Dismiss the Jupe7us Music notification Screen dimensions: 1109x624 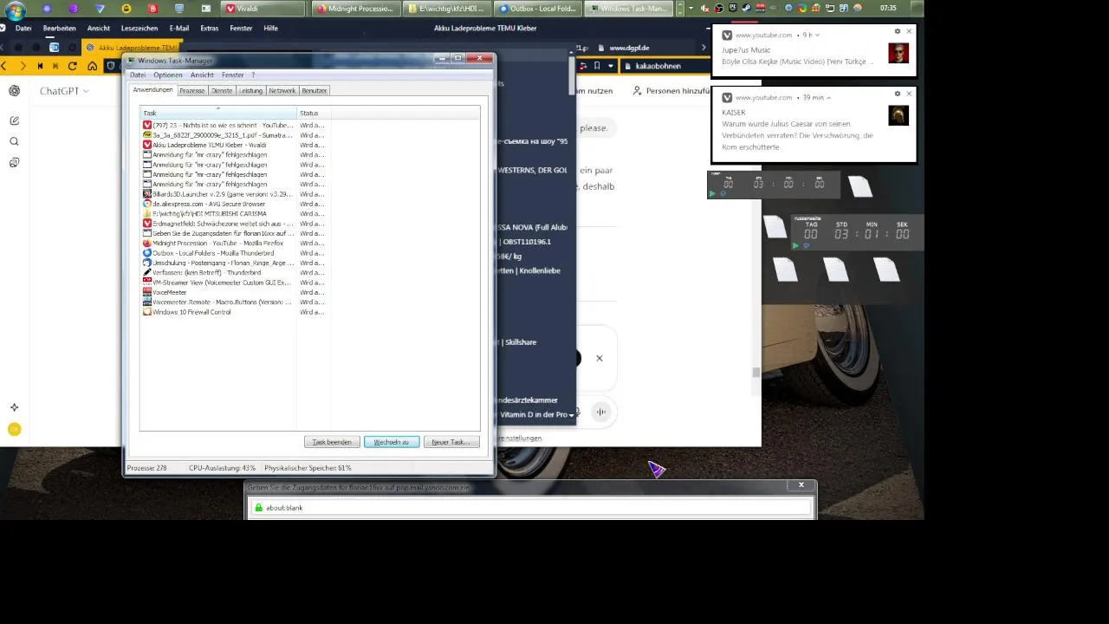coord(909,31)
